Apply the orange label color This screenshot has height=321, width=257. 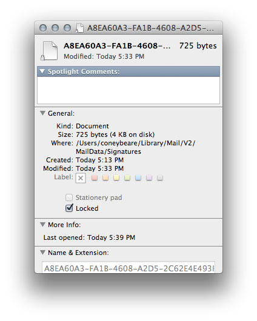(x=105, y=177)
